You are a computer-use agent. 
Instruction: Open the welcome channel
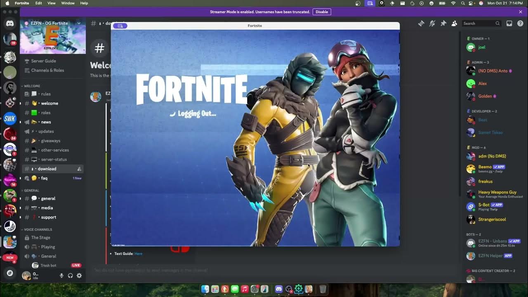point(53,104)
